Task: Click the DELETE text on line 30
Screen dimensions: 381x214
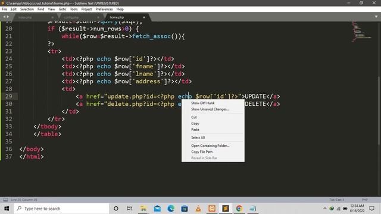Action: [x=255, y=104]
